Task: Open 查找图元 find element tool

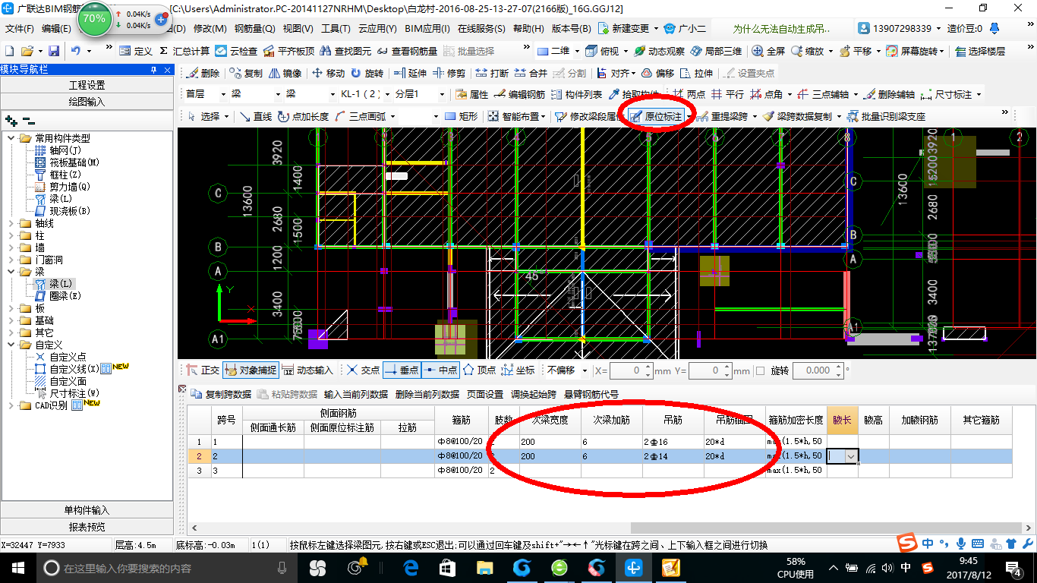Action: [345, 51]
